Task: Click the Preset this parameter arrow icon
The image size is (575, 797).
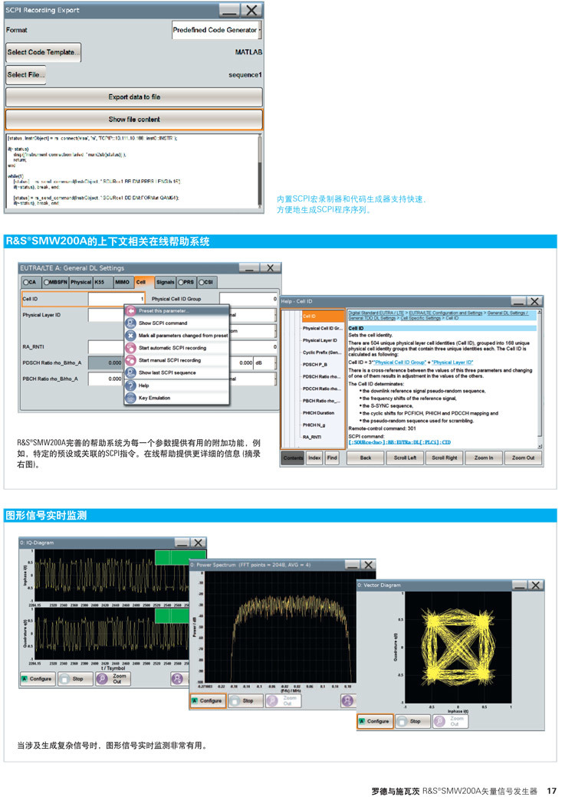Action: pos(130,310)
